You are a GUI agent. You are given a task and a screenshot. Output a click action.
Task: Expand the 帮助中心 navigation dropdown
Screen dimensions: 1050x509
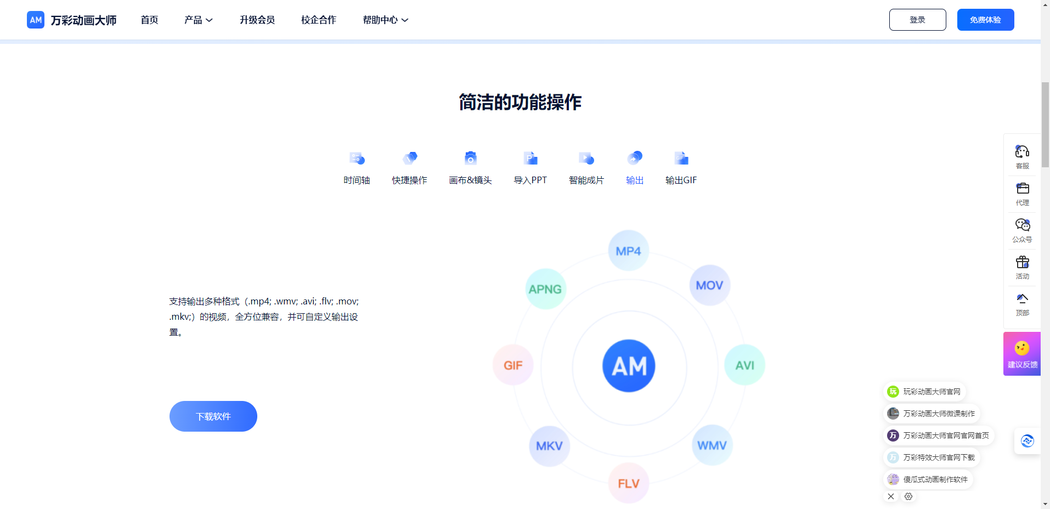tap(385, 20)
